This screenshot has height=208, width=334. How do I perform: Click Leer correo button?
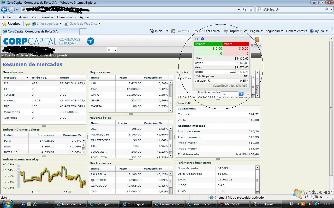[x=210, y=31]
